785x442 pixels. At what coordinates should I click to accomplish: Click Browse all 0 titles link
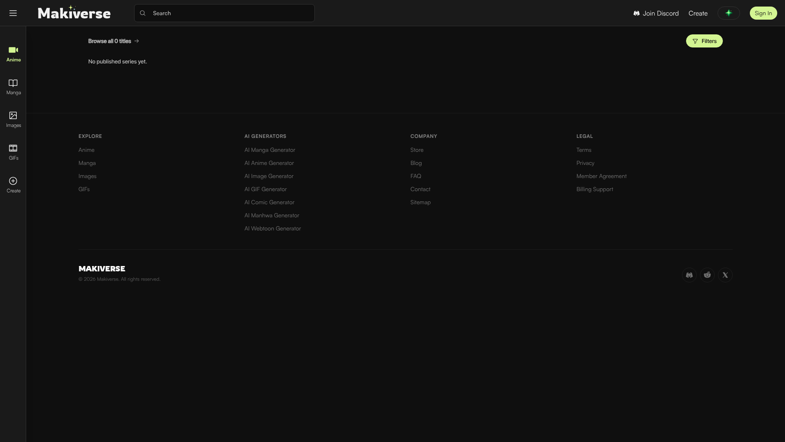114,41
